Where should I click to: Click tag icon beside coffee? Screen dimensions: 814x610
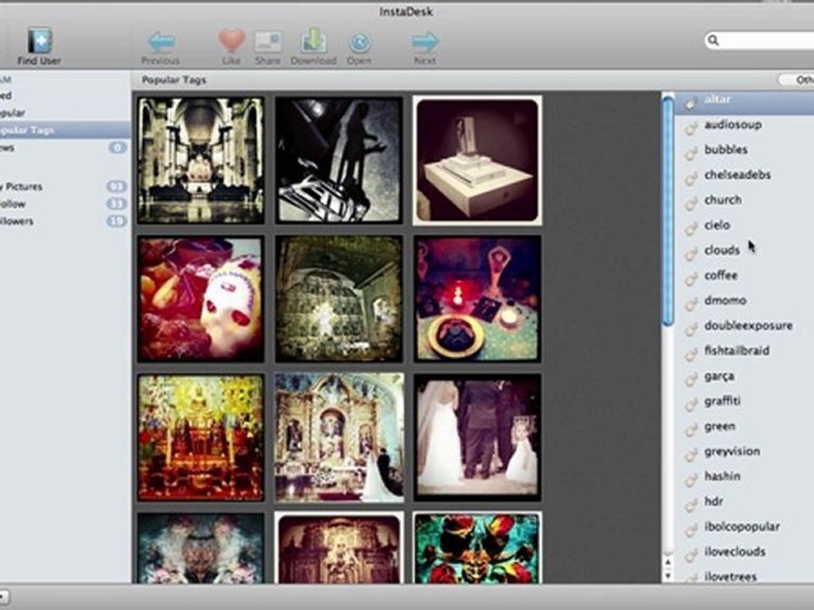(690, 279)
